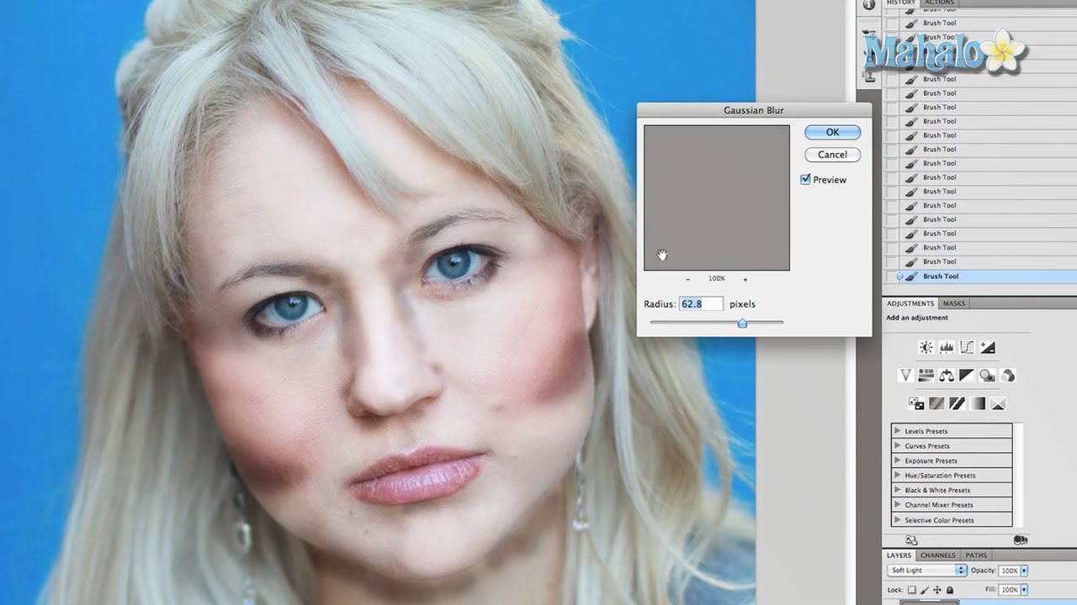Switch to the Channels tab
This screenshot has width=1077, height=605.
tap(938, 555)
